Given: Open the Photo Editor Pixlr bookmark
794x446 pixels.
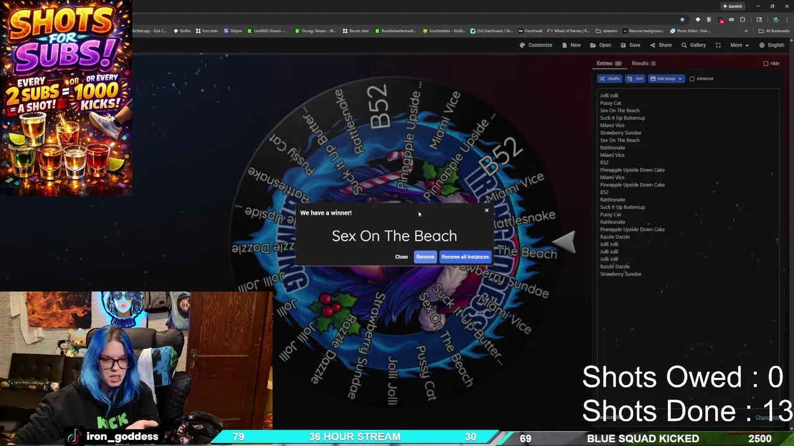Looking at the screenshot, I should [690, 31].
